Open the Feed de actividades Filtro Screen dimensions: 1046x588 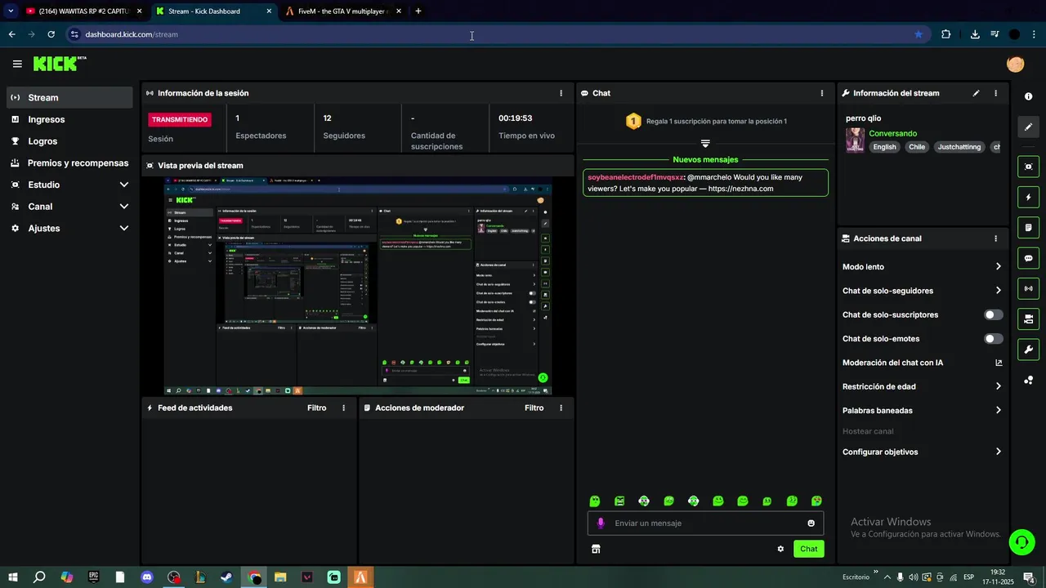[x=316, y=408]
